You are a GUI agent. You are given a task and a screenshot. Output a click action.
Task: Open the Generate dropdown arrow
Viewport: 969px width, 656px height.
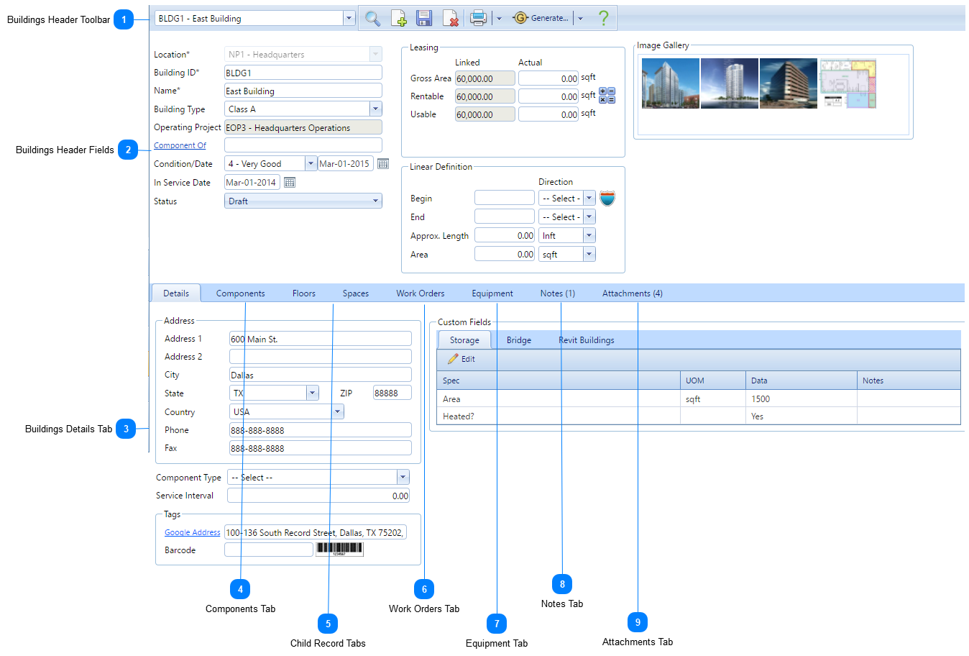coord(580,19)
